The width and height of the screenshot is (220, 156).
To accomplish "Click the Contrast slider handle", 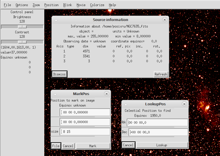I will tap(22, 42).
